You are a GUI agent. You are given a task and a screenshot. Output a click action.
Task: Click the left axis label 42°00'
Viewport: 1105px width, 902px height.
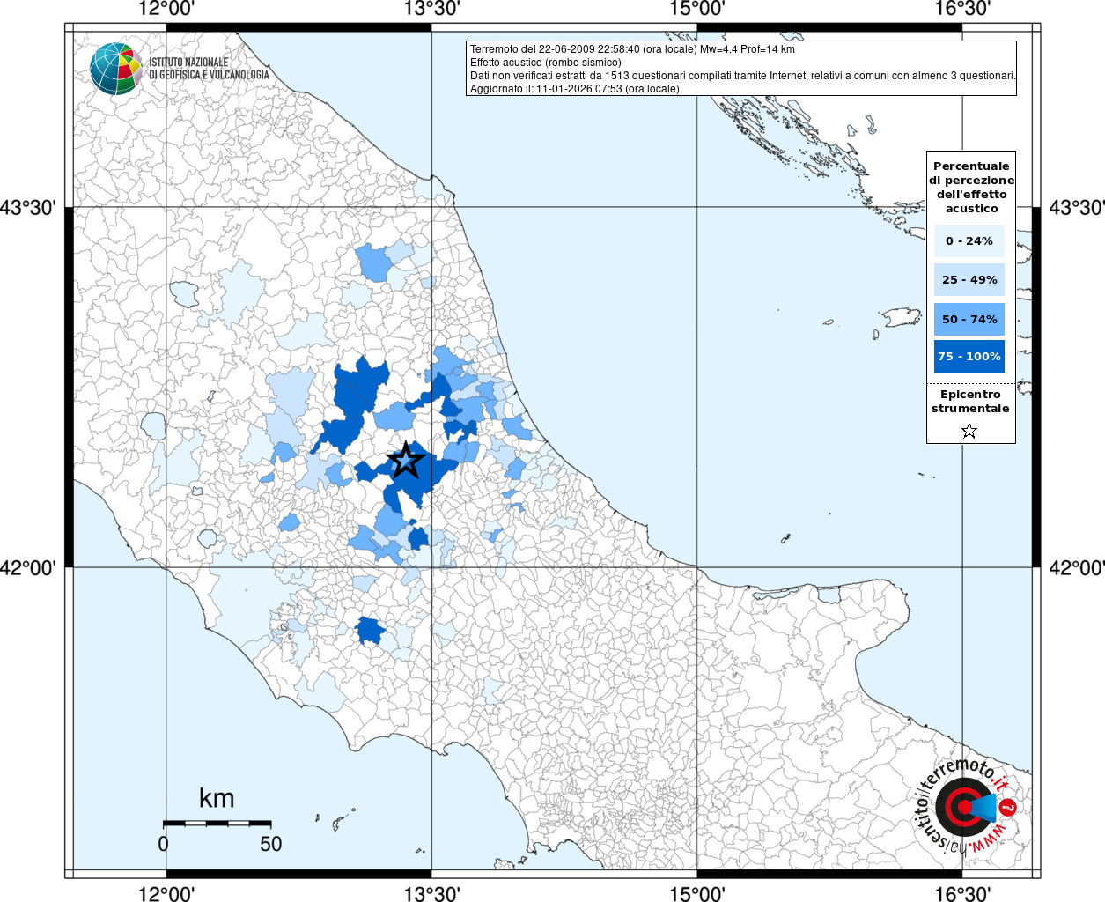[28, 567]
